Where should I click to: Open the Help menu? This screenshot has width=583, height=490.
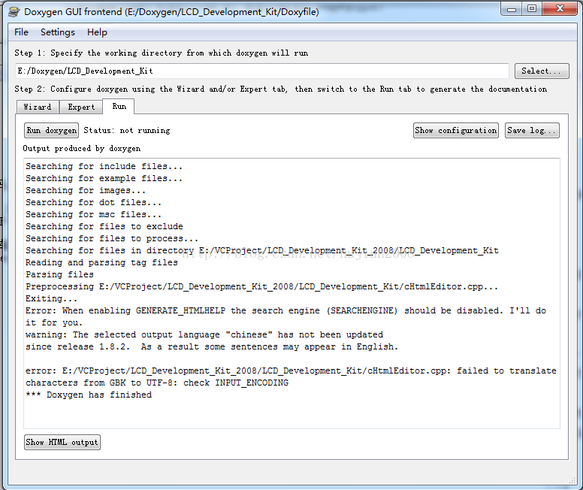97,32
